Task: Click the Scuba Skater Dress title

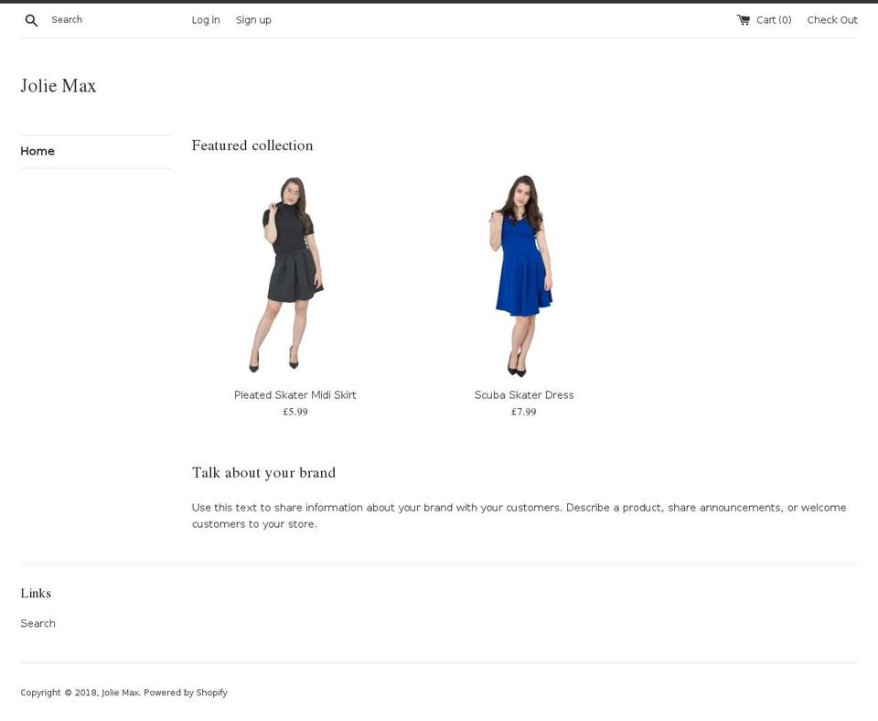Action: pos(524,395)
